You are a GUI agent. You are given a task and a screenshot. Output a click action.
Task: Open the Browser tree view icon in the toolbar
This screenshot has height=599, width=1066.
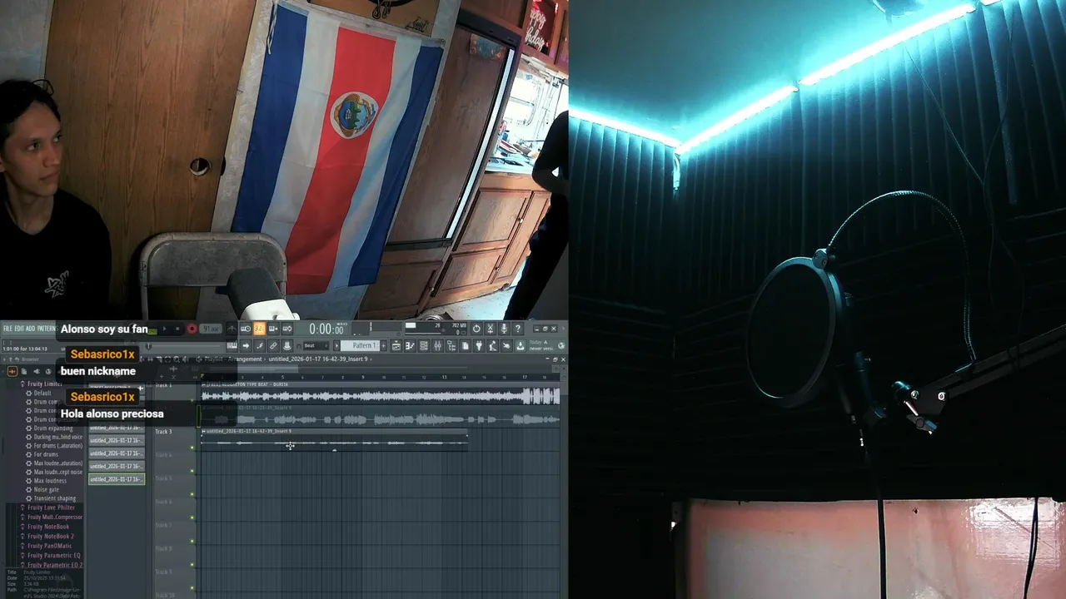(451, 345)
